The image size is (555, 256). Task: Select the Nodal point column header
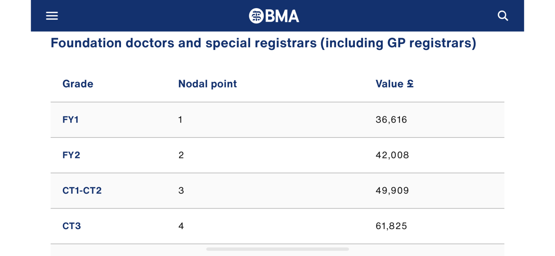(x=207, y=84)
